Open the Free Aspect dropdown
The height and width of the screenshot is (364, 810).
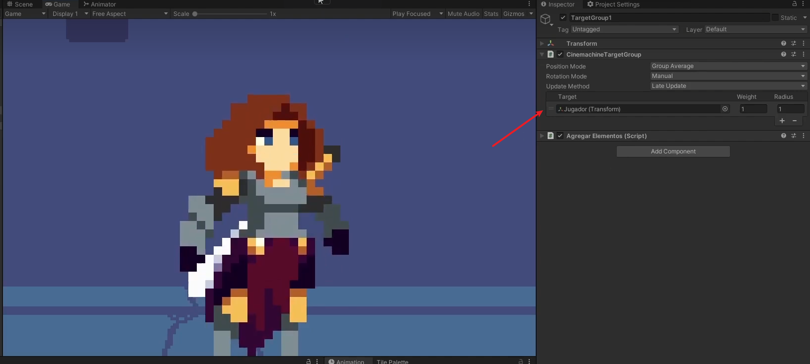click(x=130, y=14)
